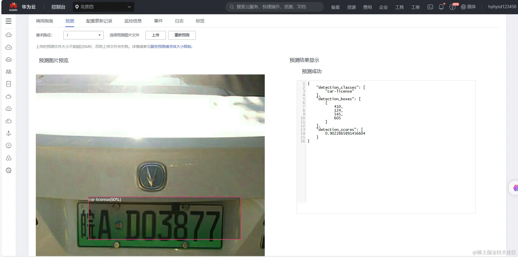Click the 预测结果显示 heading

tap(304, 60)
